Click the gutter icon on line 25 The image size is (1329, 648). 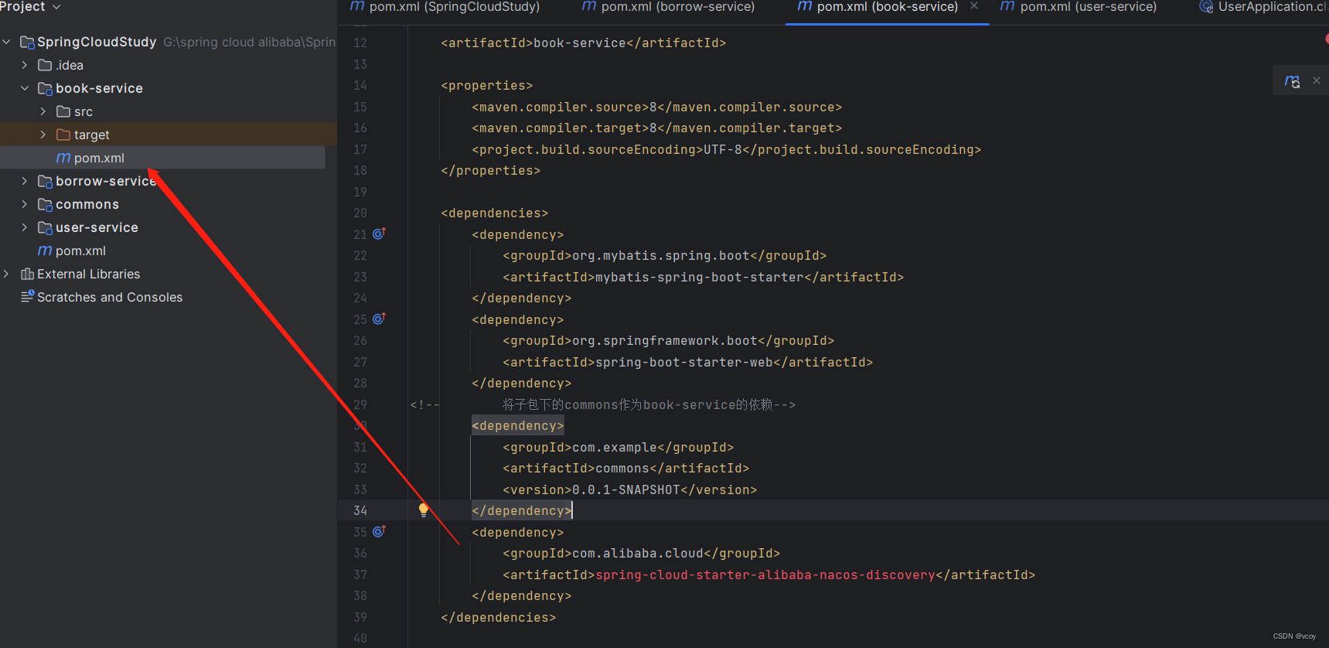pyautogui.click(x=379, y=319)
